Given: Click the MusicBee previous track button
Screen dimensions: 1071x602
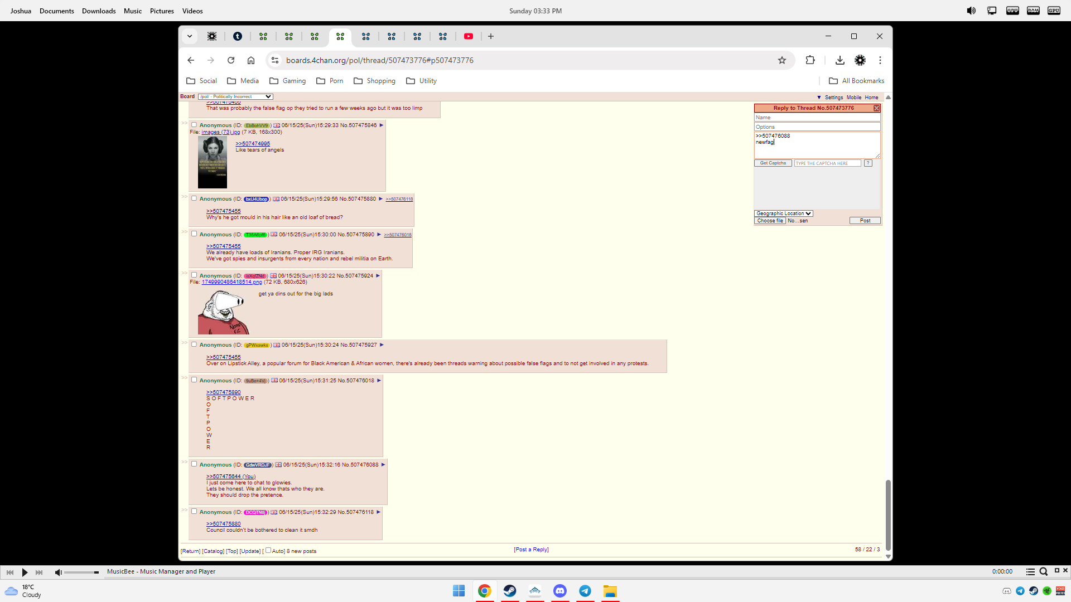Looking at the screenshot, I should click(10, 572).
